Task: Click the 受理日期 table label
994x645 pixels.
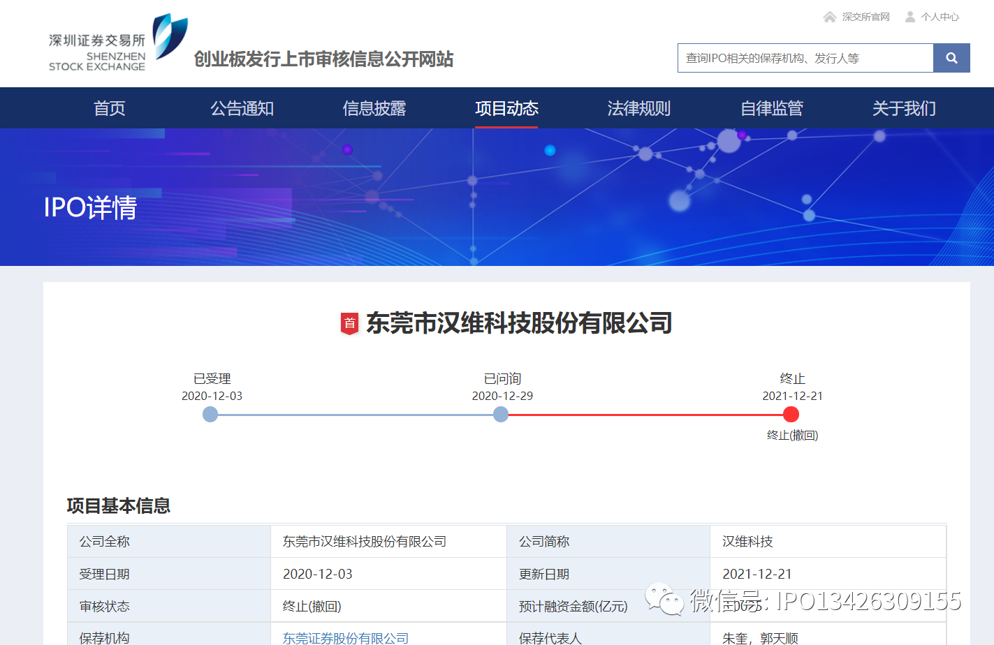Action: pyautogui.click(x=105, y=574)
